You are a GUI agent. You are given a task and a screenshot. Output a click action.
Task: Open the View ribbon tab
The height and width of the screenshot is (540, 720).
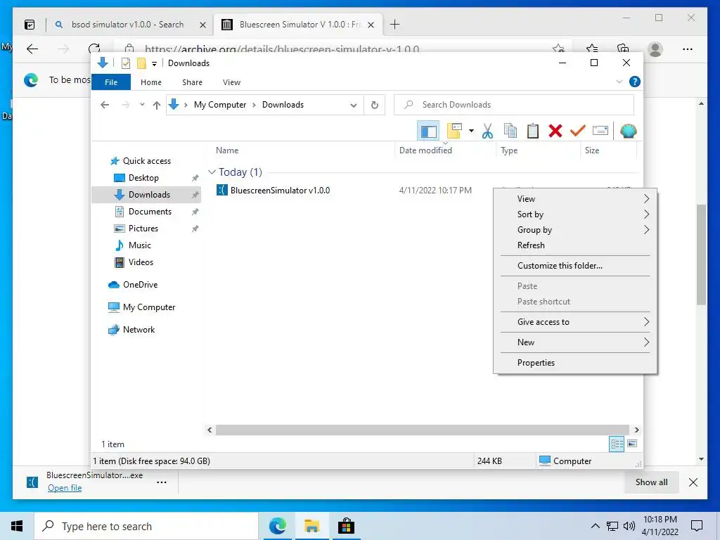click(231, 82)
